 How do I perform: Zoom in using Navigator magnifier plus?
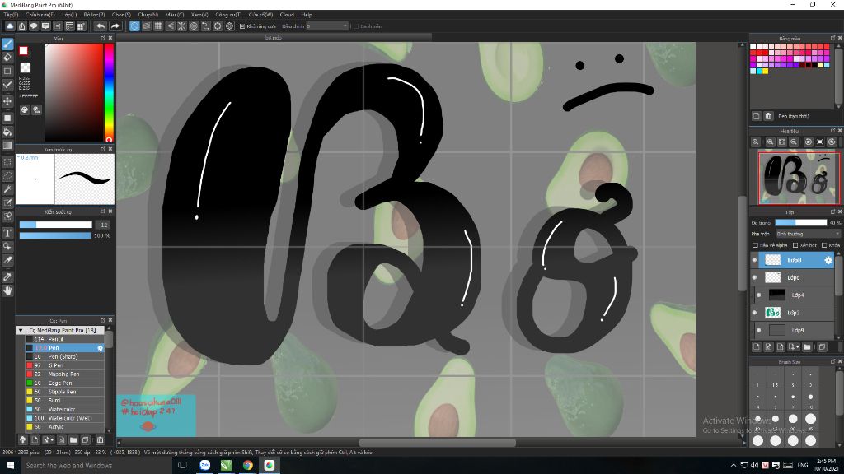point(771,142)
